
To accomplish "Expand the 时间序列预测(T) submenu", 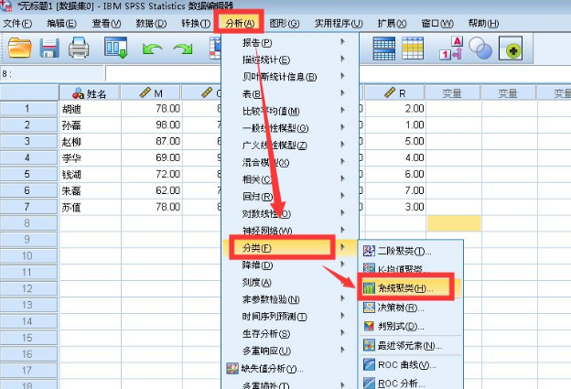I will [x=290, y=317].
